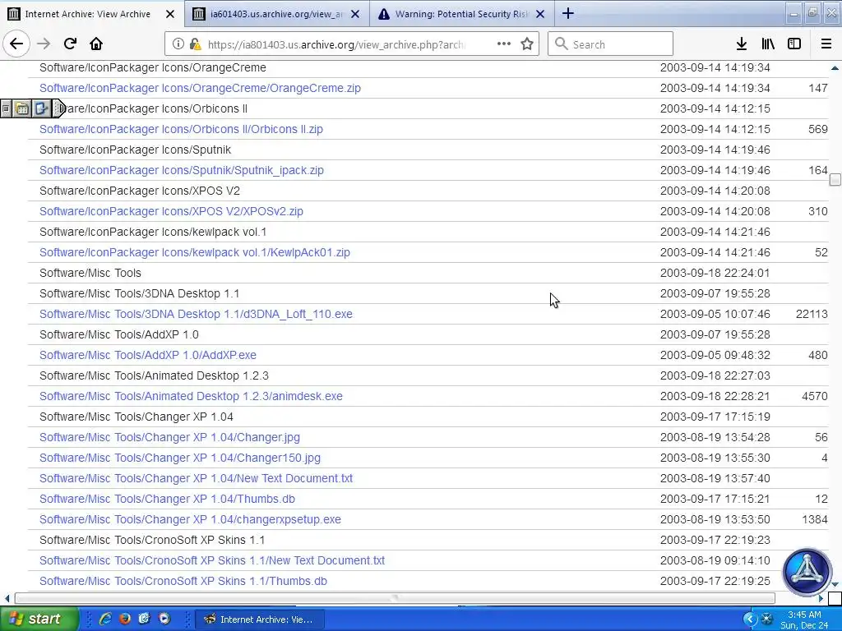Go back to the previous page
The width and height of the screenshot is (842, 631).
pos(16,44)
